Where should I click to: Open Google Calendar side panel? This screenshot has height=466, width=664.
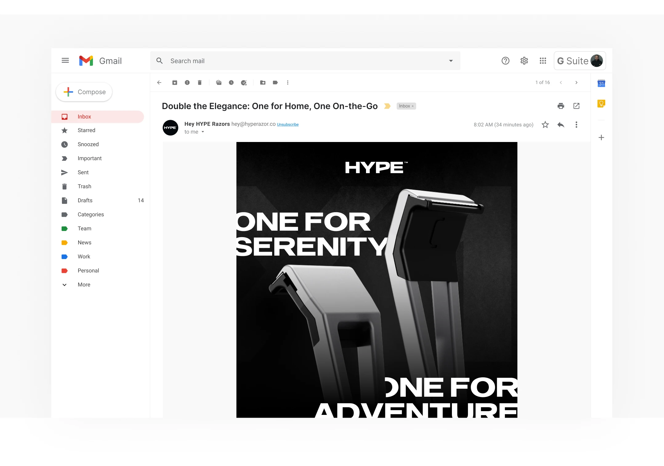601,83
